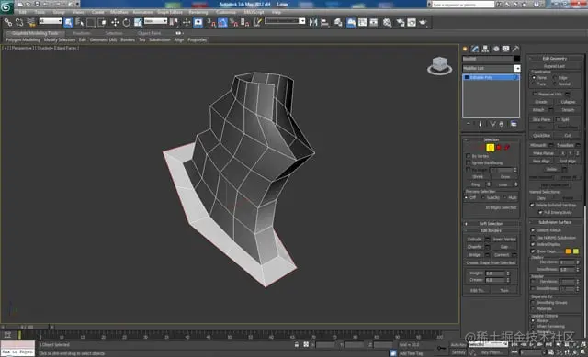Switch to the Object Paint ribbon tab
The height and width of the screenshot is (357, 588).
(x=149, y=33)
